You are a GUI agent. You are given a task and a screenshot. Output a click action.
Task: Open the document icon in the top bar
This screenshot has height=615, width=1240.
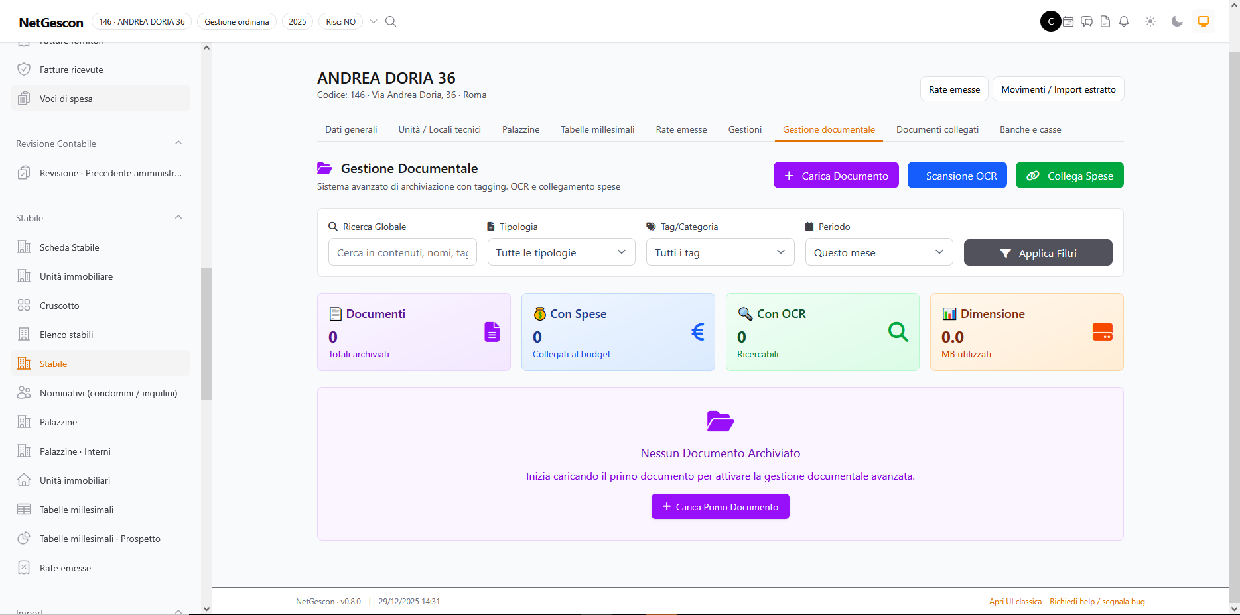point(1105,21)
